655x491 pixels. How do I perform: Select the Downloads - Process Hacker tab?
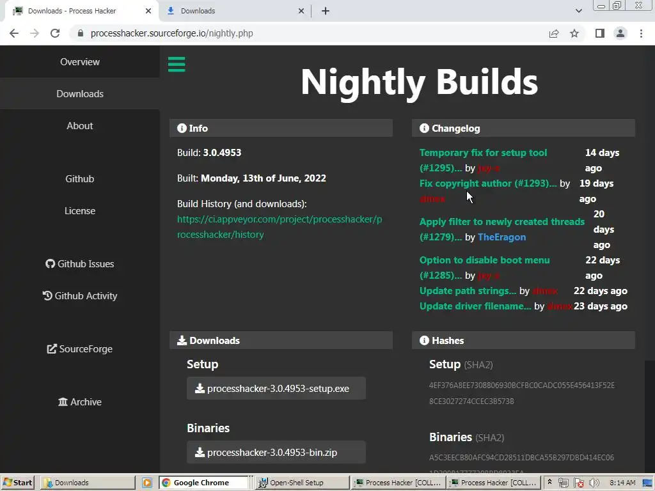81,11
